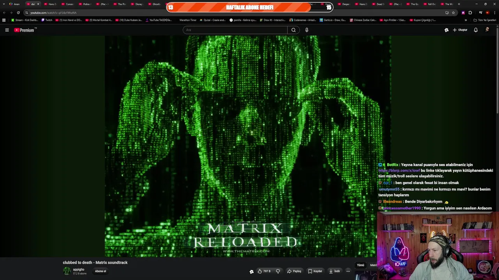Open a new browser tab

[x=459, y=4]
